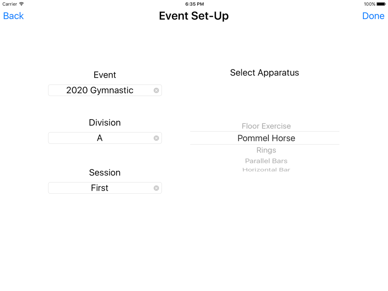Go back using the Back button
This screenshot has width=388, height=291.
[13, 16]
